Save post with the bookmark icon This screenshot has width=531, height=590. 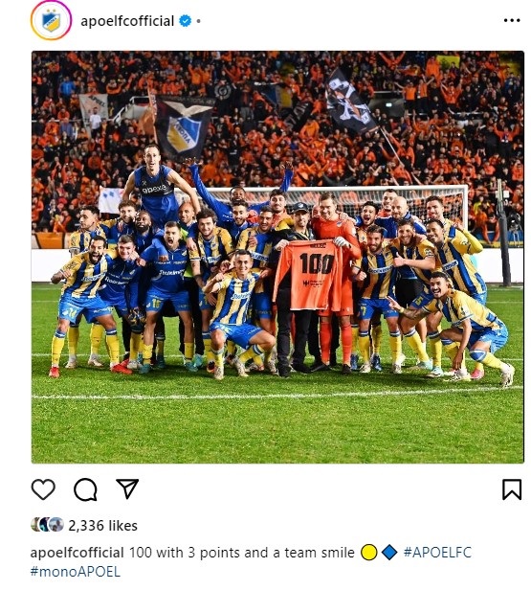click(x=512, y=489)
